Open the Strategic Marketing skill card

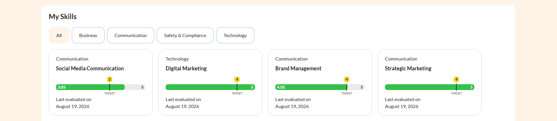(430, 82)
